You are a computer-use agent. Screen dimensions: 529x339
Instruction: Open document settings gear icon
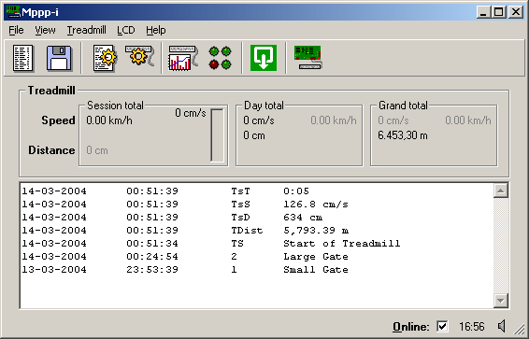[x=105, y=58]
